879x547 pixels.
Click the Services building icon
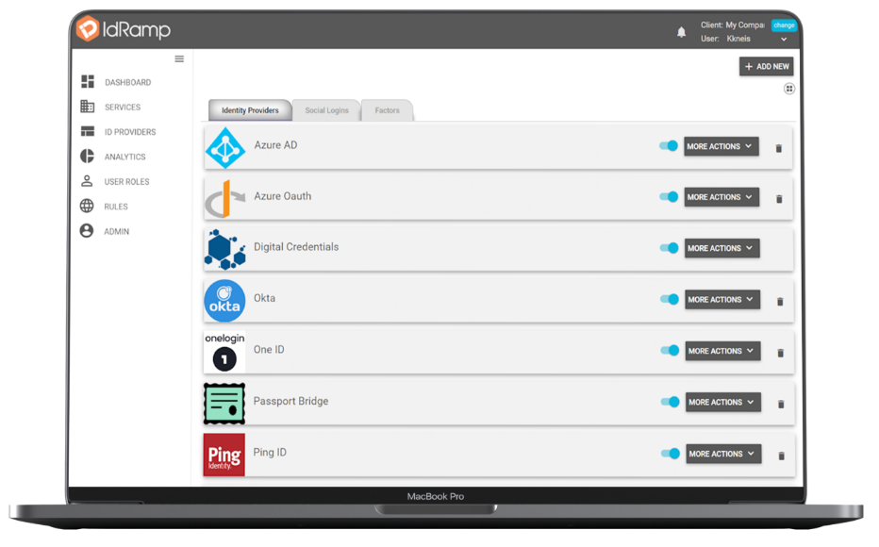click(88, 107)
